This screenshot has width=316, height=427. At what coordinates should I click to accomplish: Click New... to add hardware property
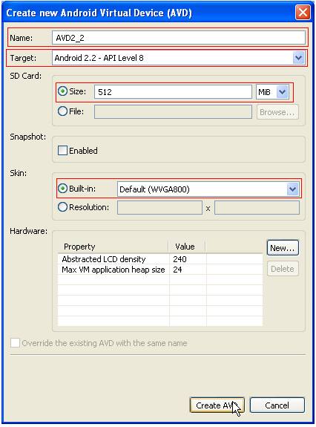(283, 248)
